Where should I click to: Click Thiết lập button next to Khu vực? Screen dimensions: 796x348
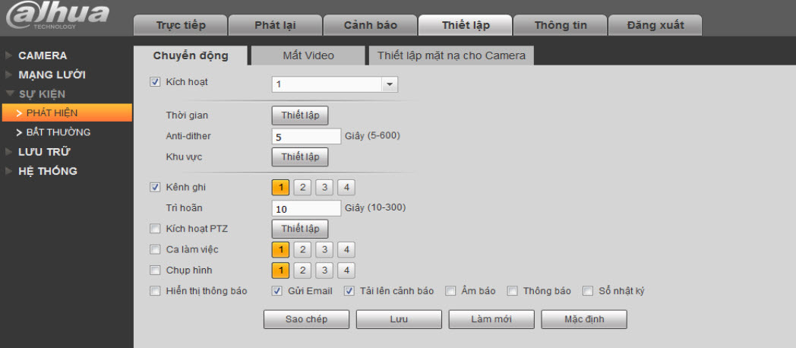coord(300,157)
